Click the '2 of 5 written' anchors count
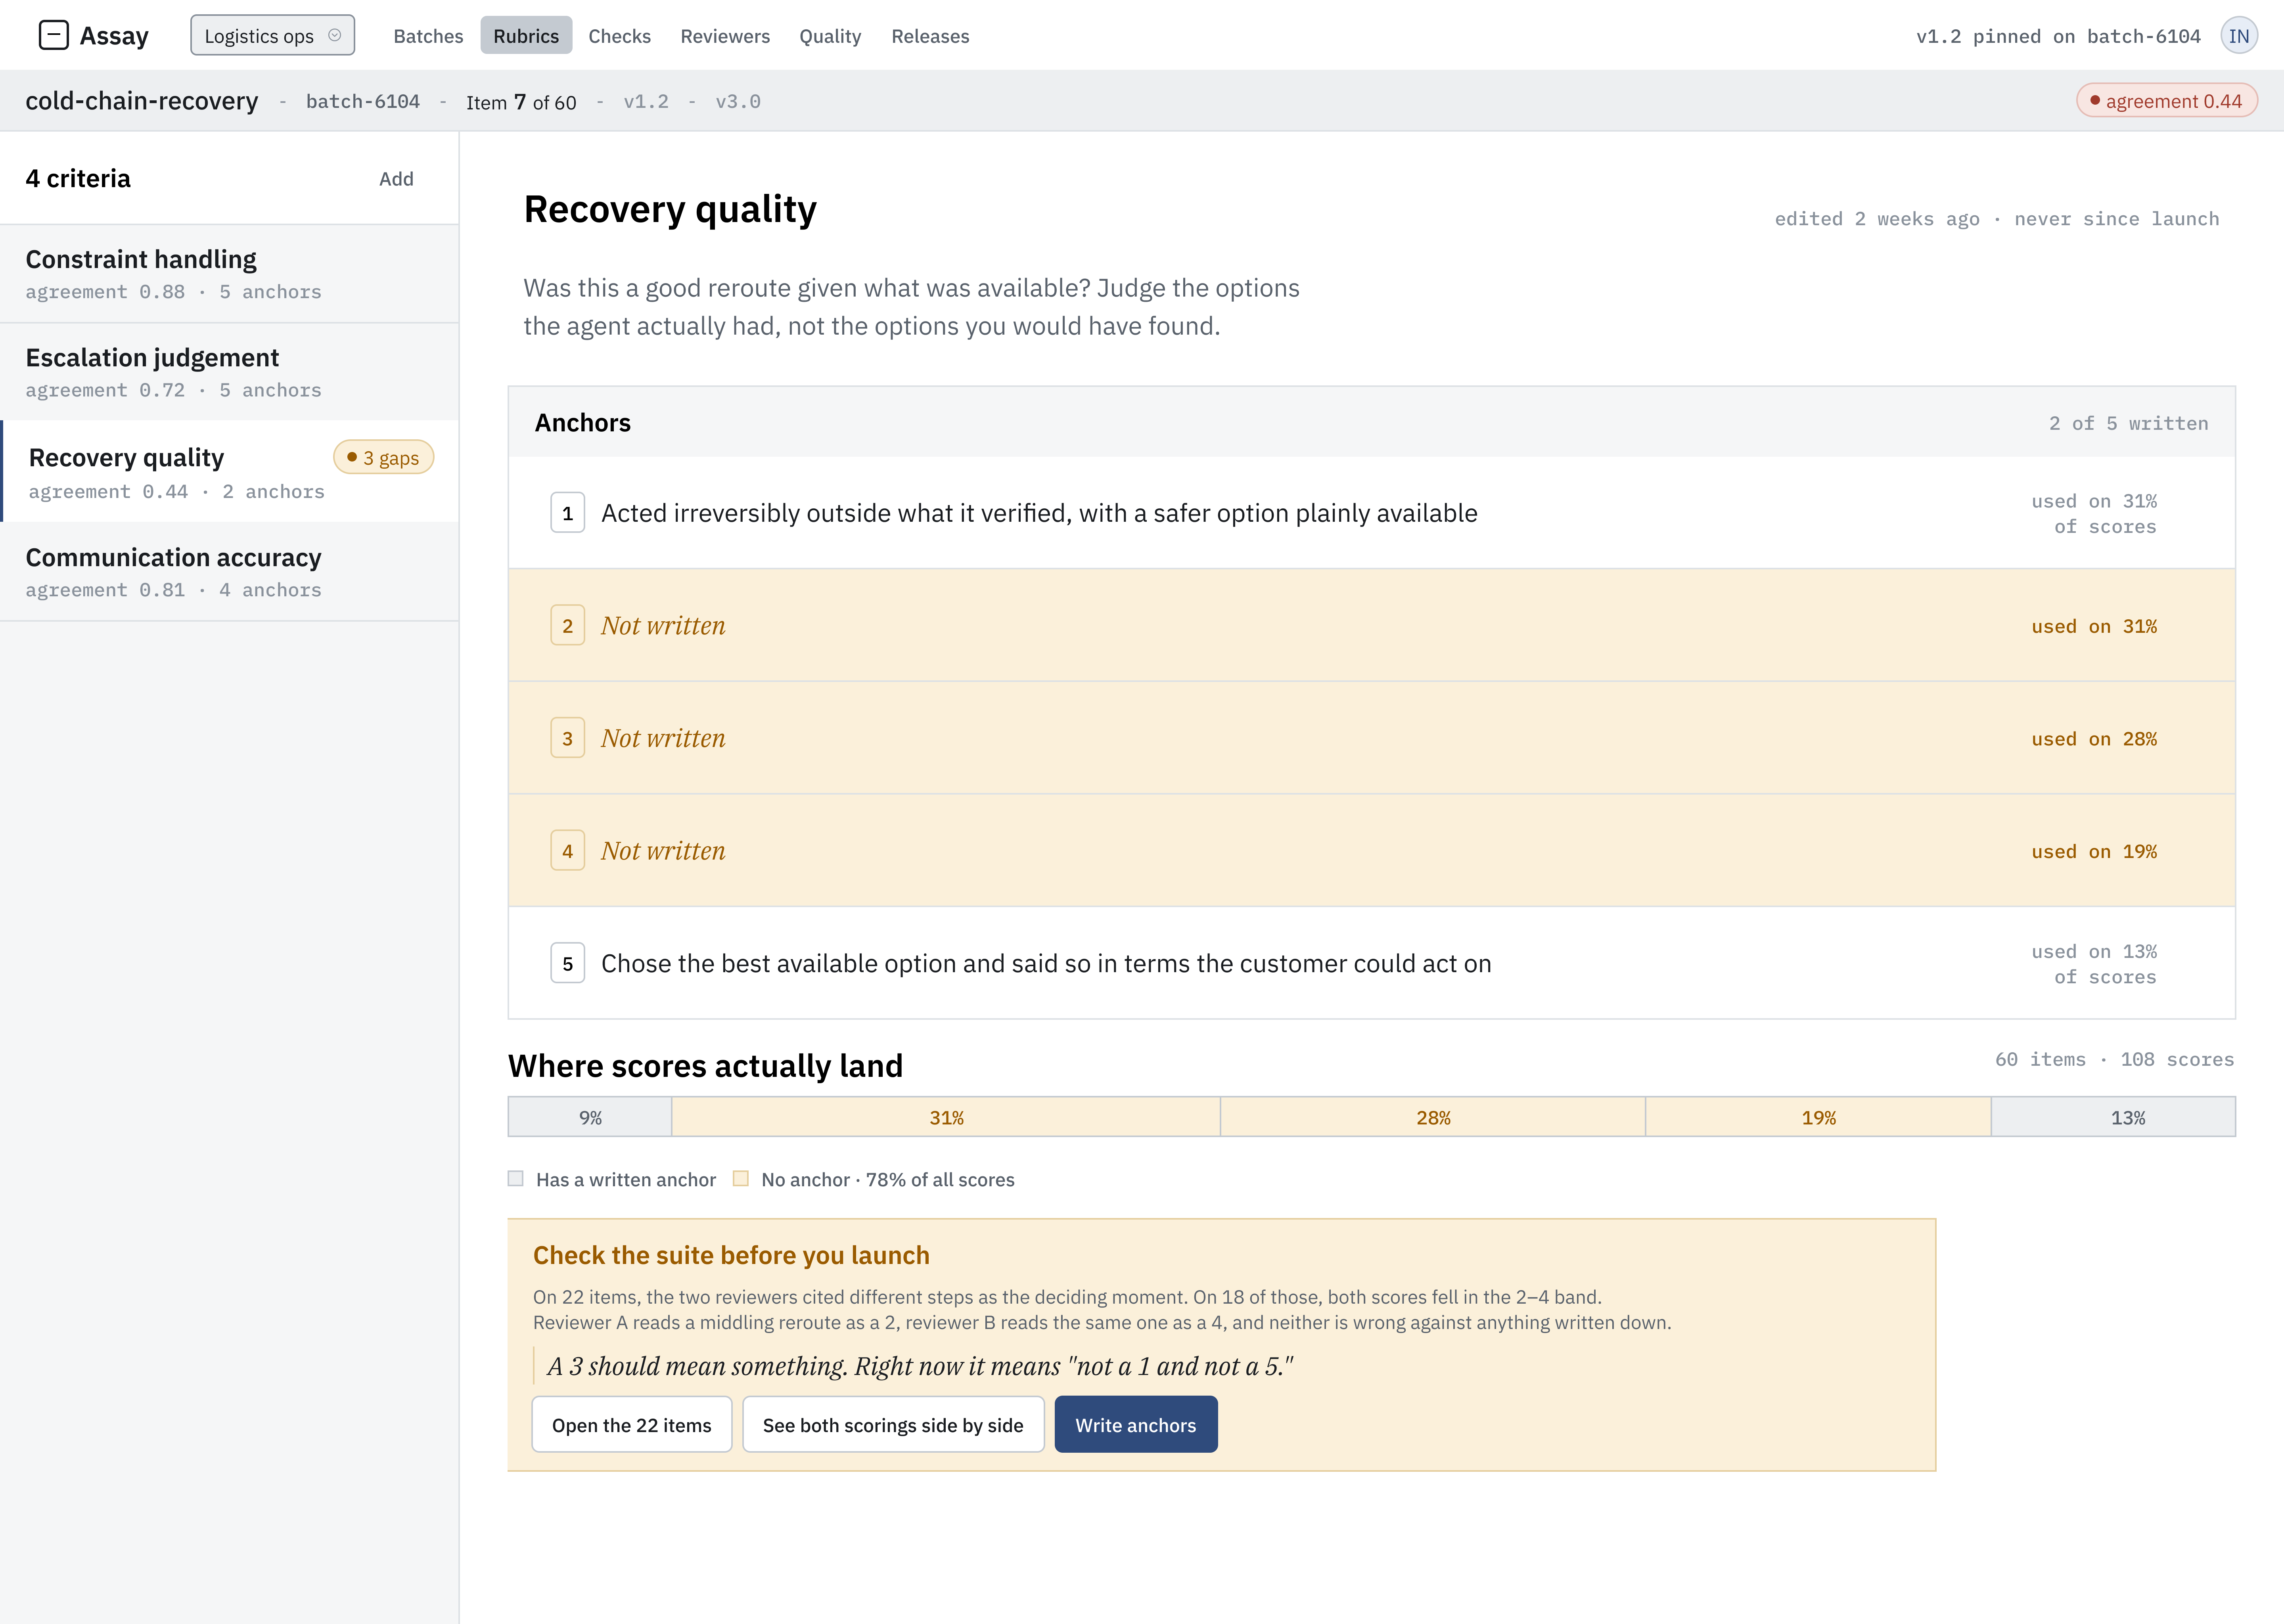 point(2129,423)
